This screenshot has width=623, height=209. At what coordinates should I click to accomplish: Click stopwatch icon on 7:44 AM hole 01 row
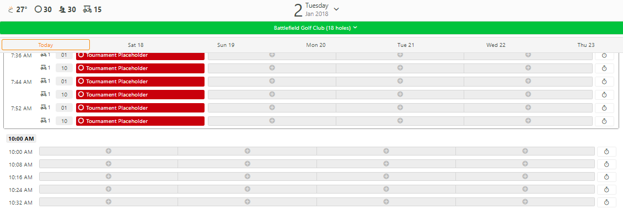pyautogui.click(x=604, y=82)
